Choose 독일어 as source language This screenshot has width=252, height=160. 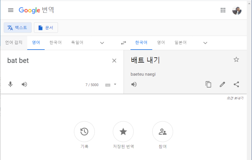pyautogui.click(x=77, y=43)
